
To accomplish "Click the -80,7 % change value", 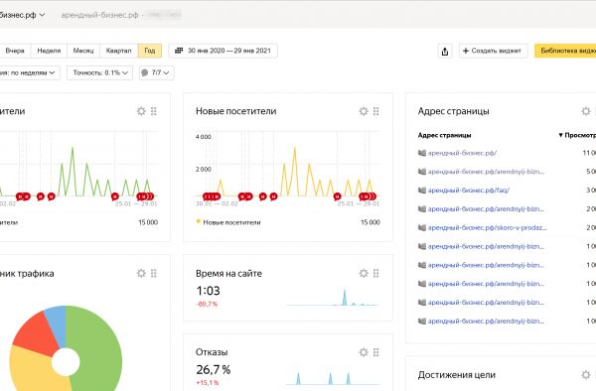I will pos(207,304).
